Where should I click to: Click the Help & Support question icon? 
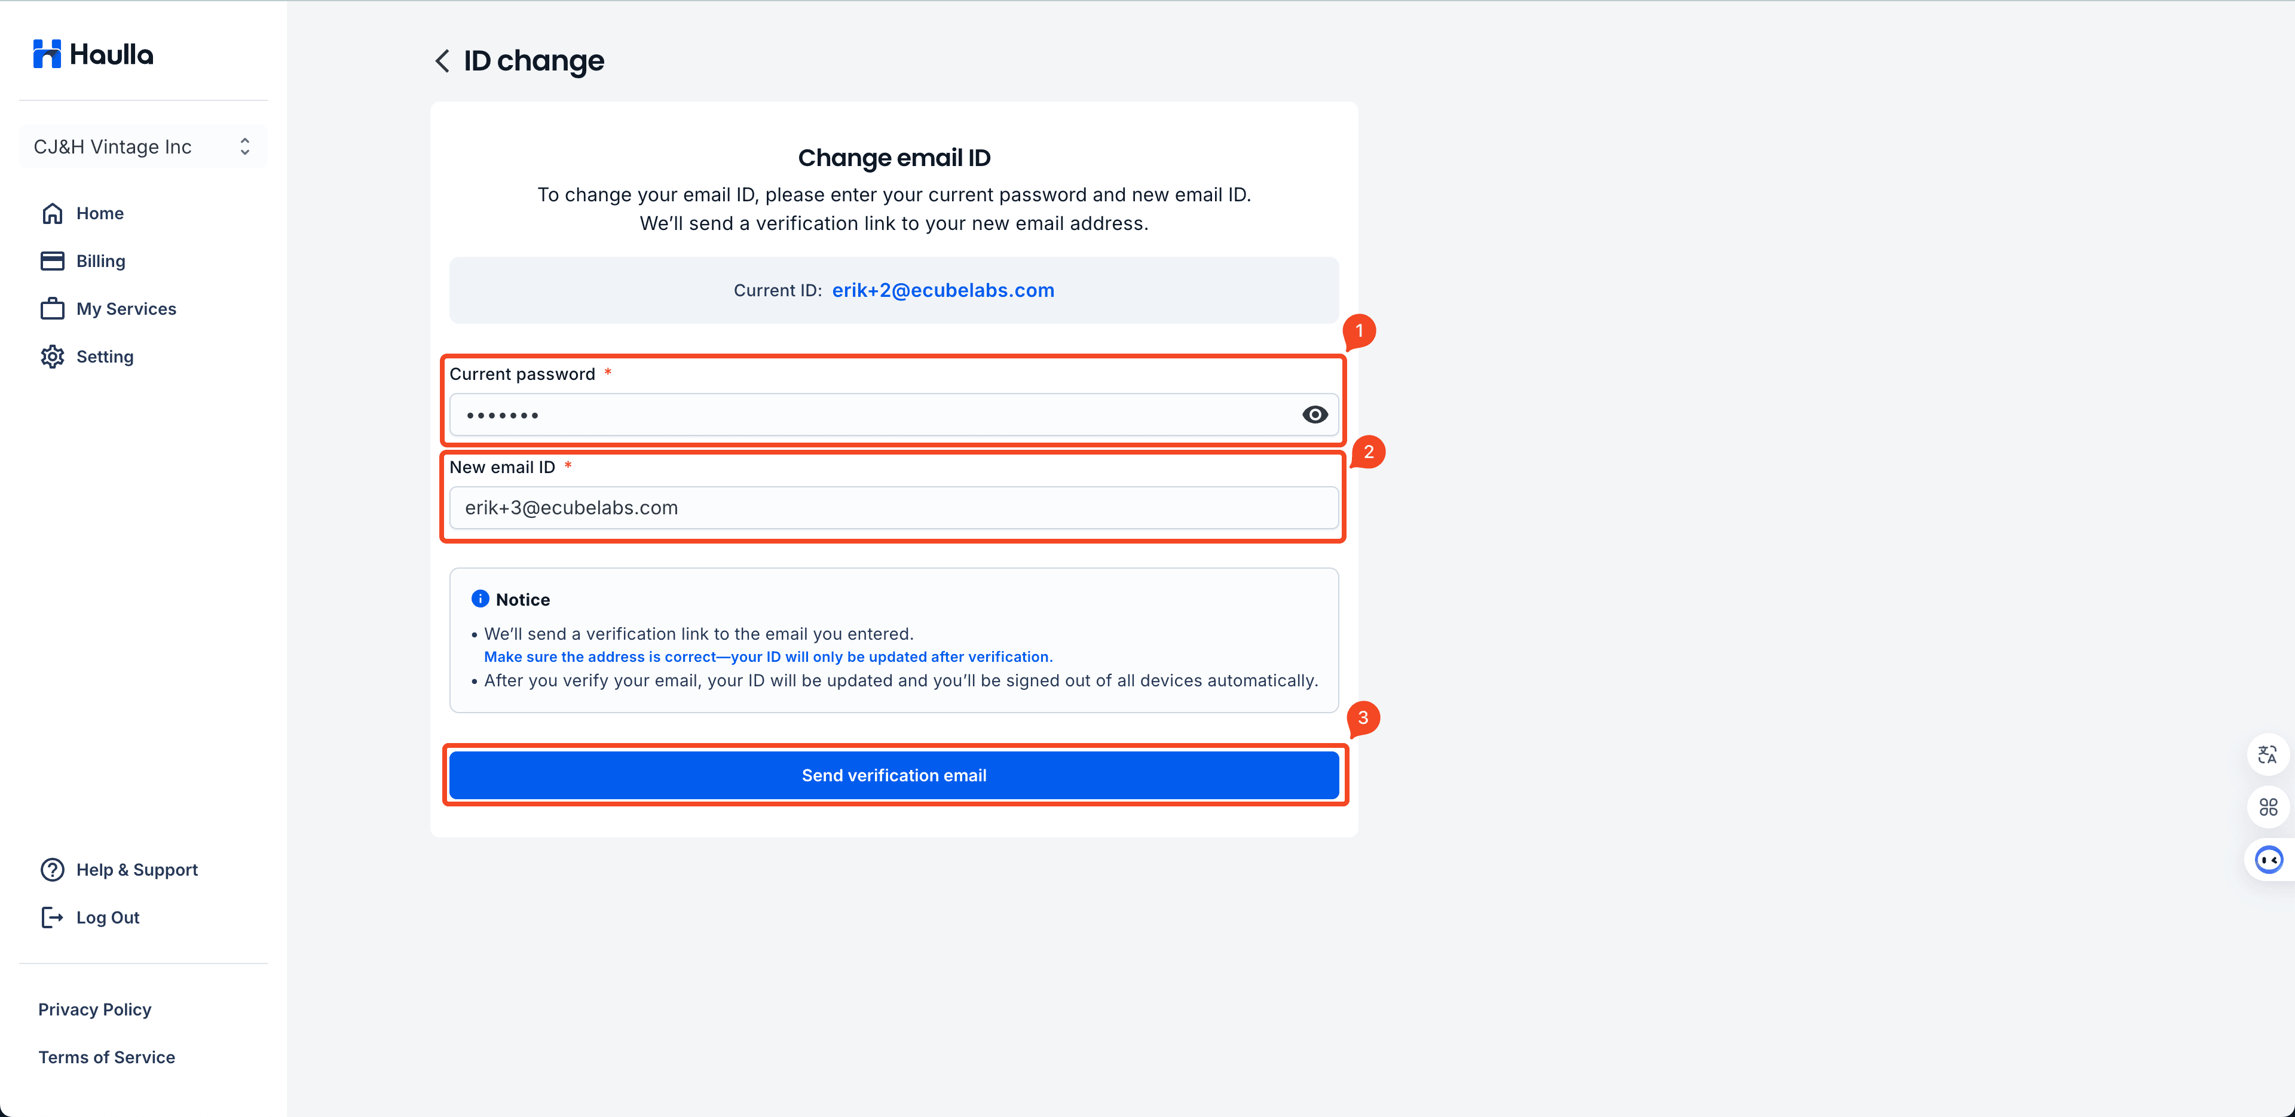coord(53,869)
